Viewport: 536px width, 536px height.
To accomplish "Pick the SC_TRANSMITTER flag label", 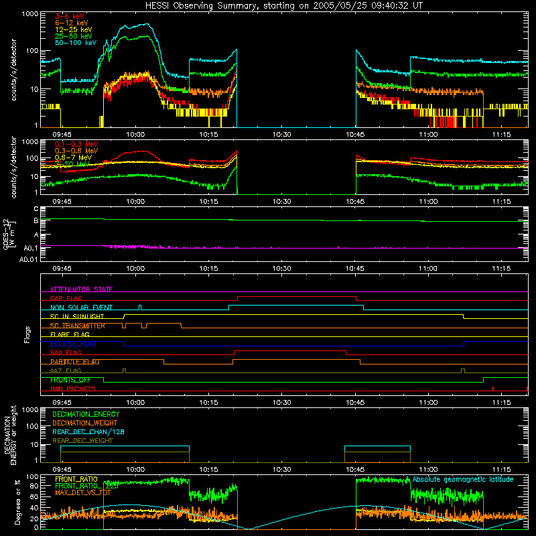I will pyautogui.click(x=78, y=326).
